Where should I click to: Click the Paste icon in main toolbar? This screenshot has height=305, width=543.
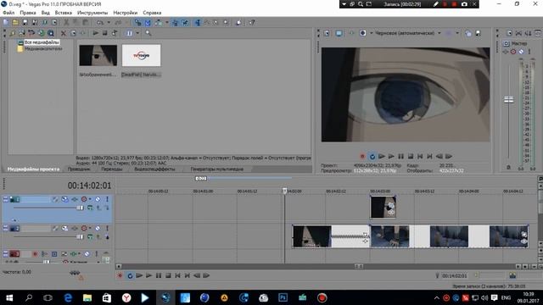(x=85, y=23)
